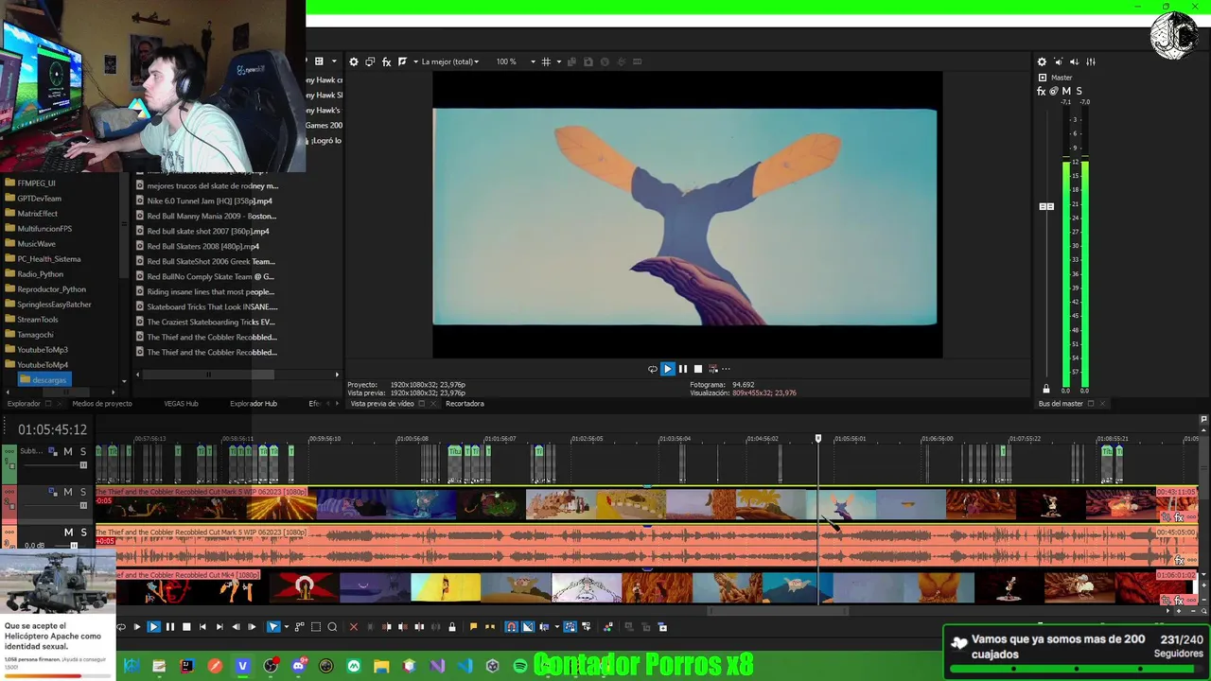The image size is (1211, 681).
Task: Open the preview quality 'La mejor (total)' dropdown
Action: (x=450, y=61)
